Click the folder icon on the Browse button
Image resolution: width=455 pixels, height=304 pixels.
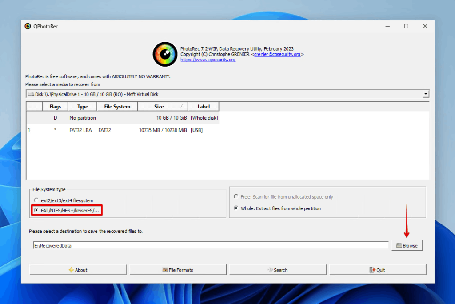pyautogui.click(x=399, y=245)
